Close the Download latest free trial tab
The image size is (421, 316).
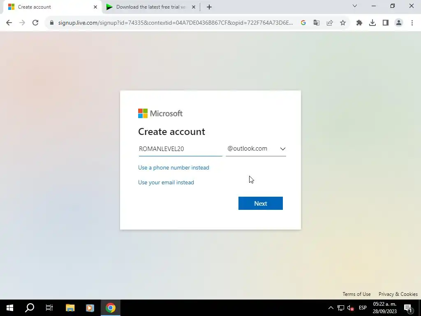pyautogui.click(x=194, y=7)
